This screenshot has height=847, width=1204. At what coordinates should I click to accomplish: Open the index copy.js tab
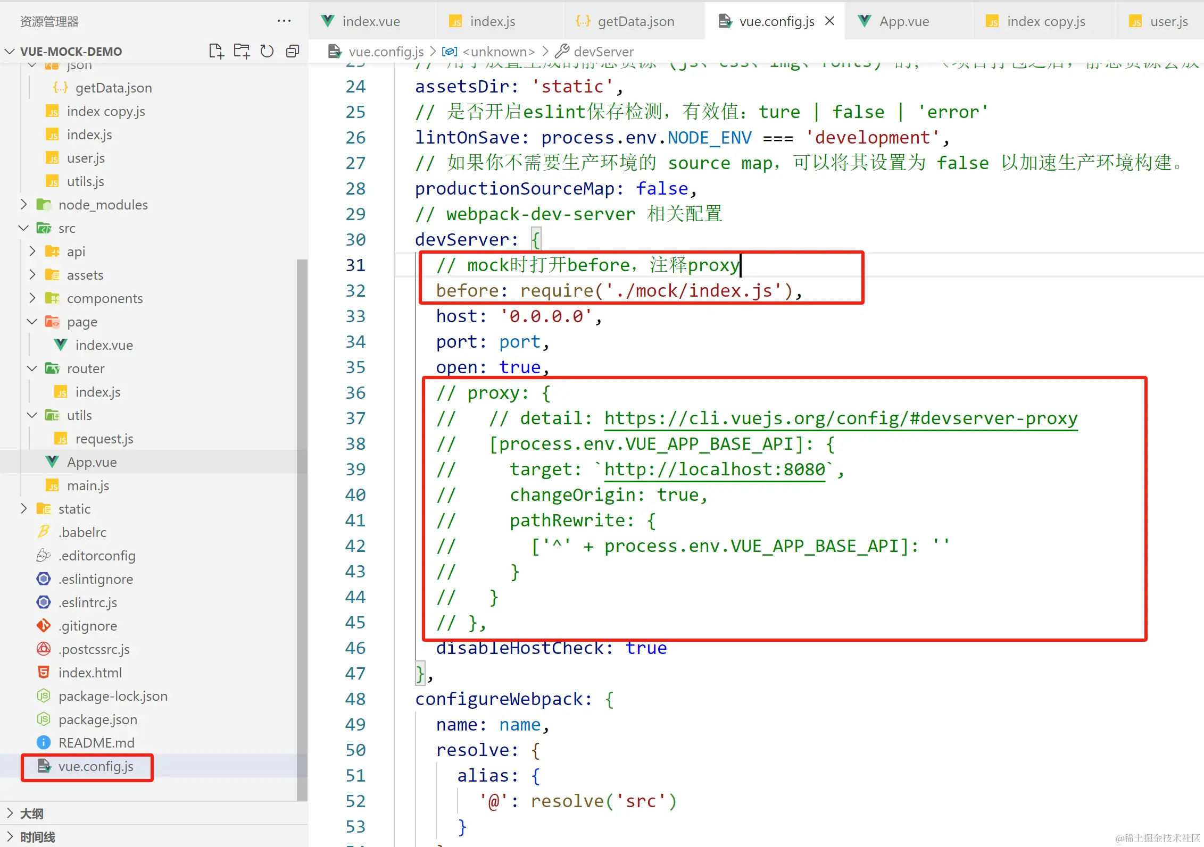pos(1046,21)
